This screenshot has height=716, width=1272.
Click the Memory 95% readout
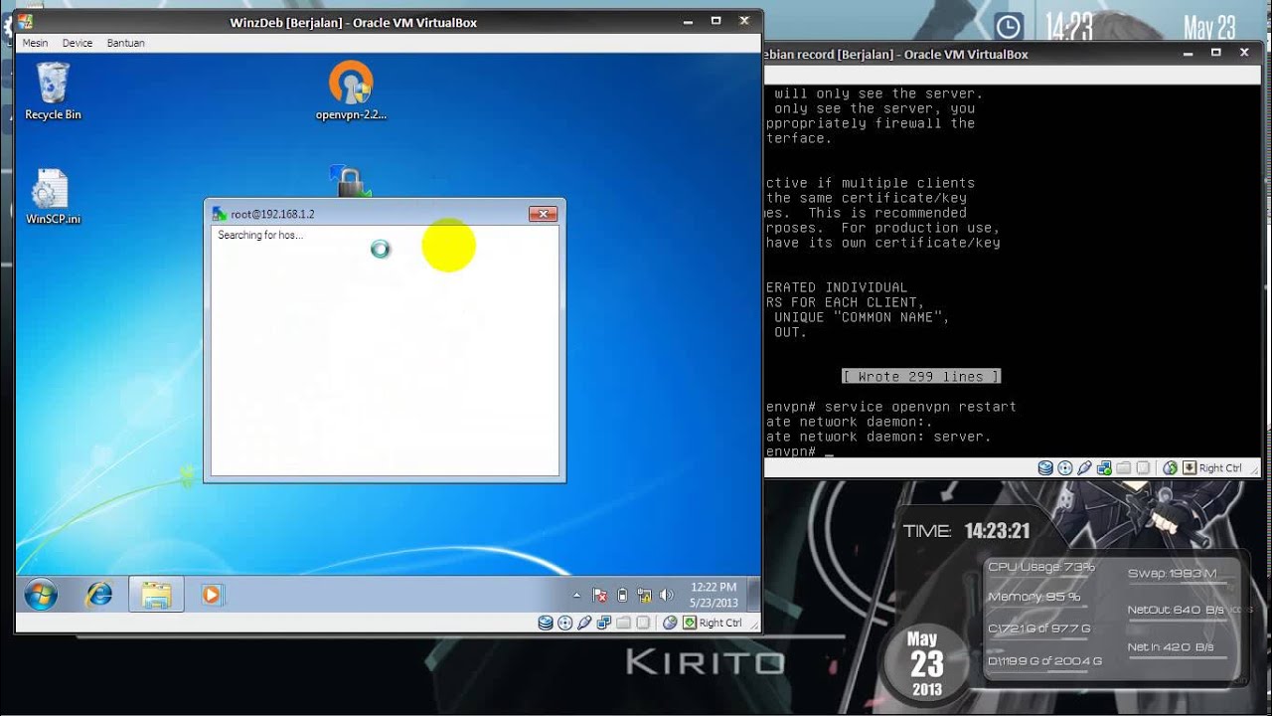1034,597
